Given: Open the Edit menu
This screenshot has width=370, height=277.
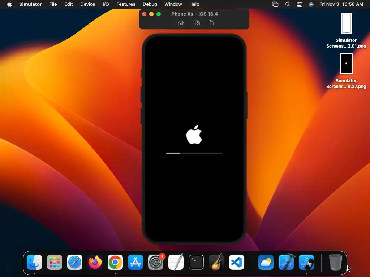Looking at the screenshot, I should pyautogui.click(x=68, y=4).
